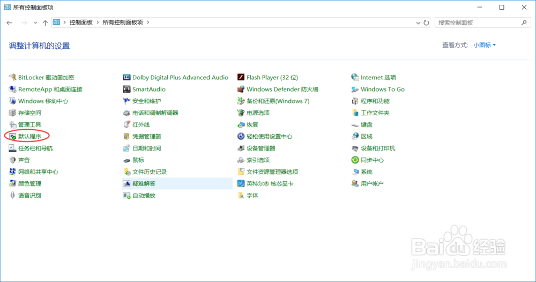Go up one level with the Up arrow

point(45,23)
